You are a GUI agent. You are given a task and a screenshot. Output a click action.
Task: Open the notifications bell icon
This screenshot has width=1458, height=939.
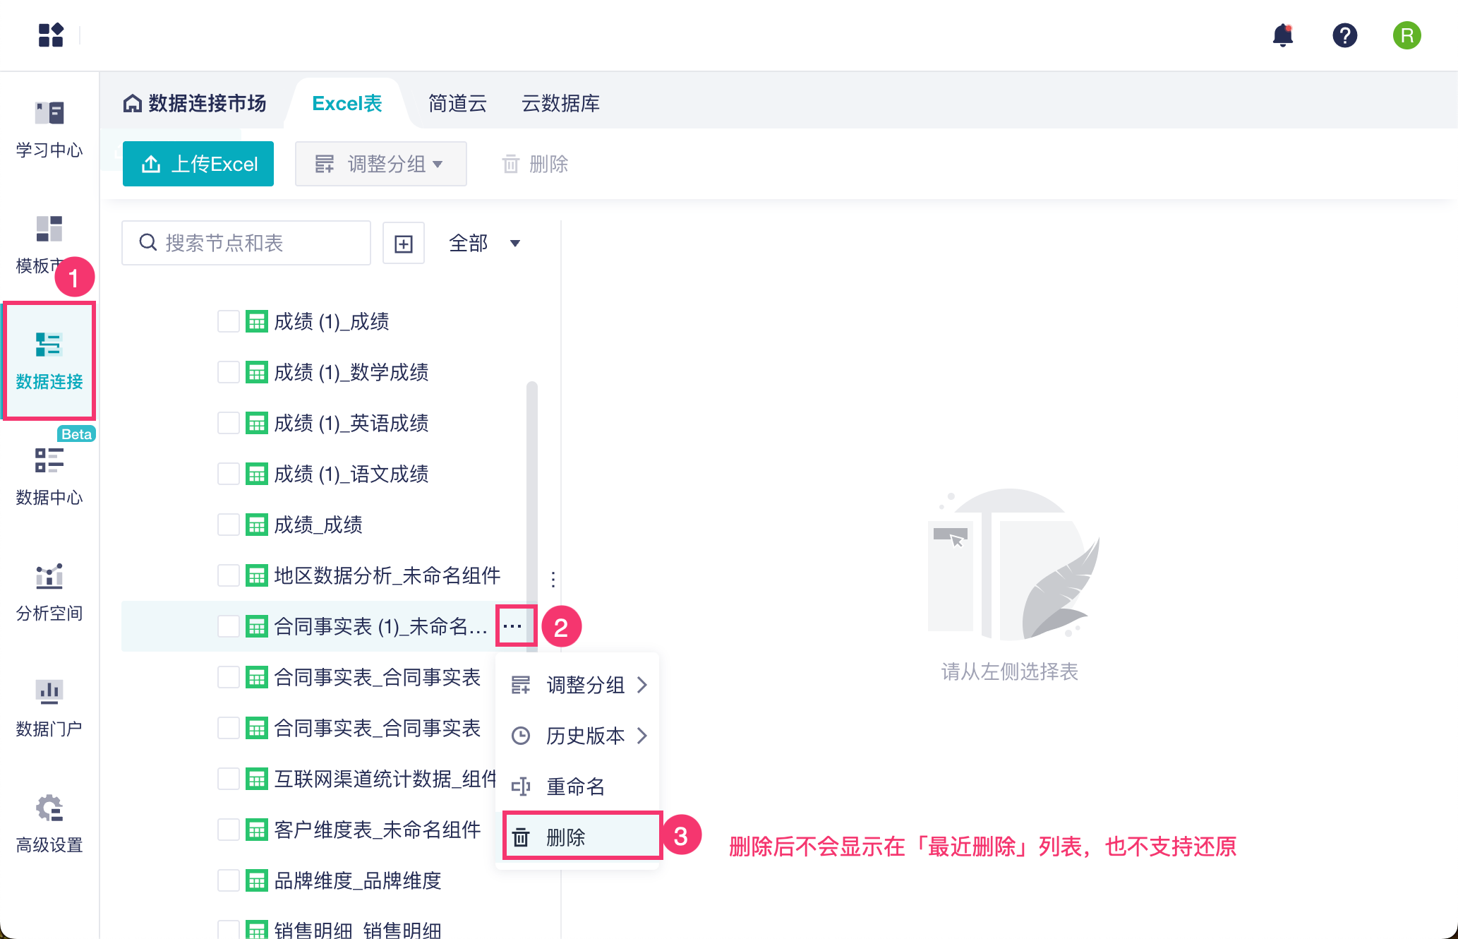coord(1282,35)
